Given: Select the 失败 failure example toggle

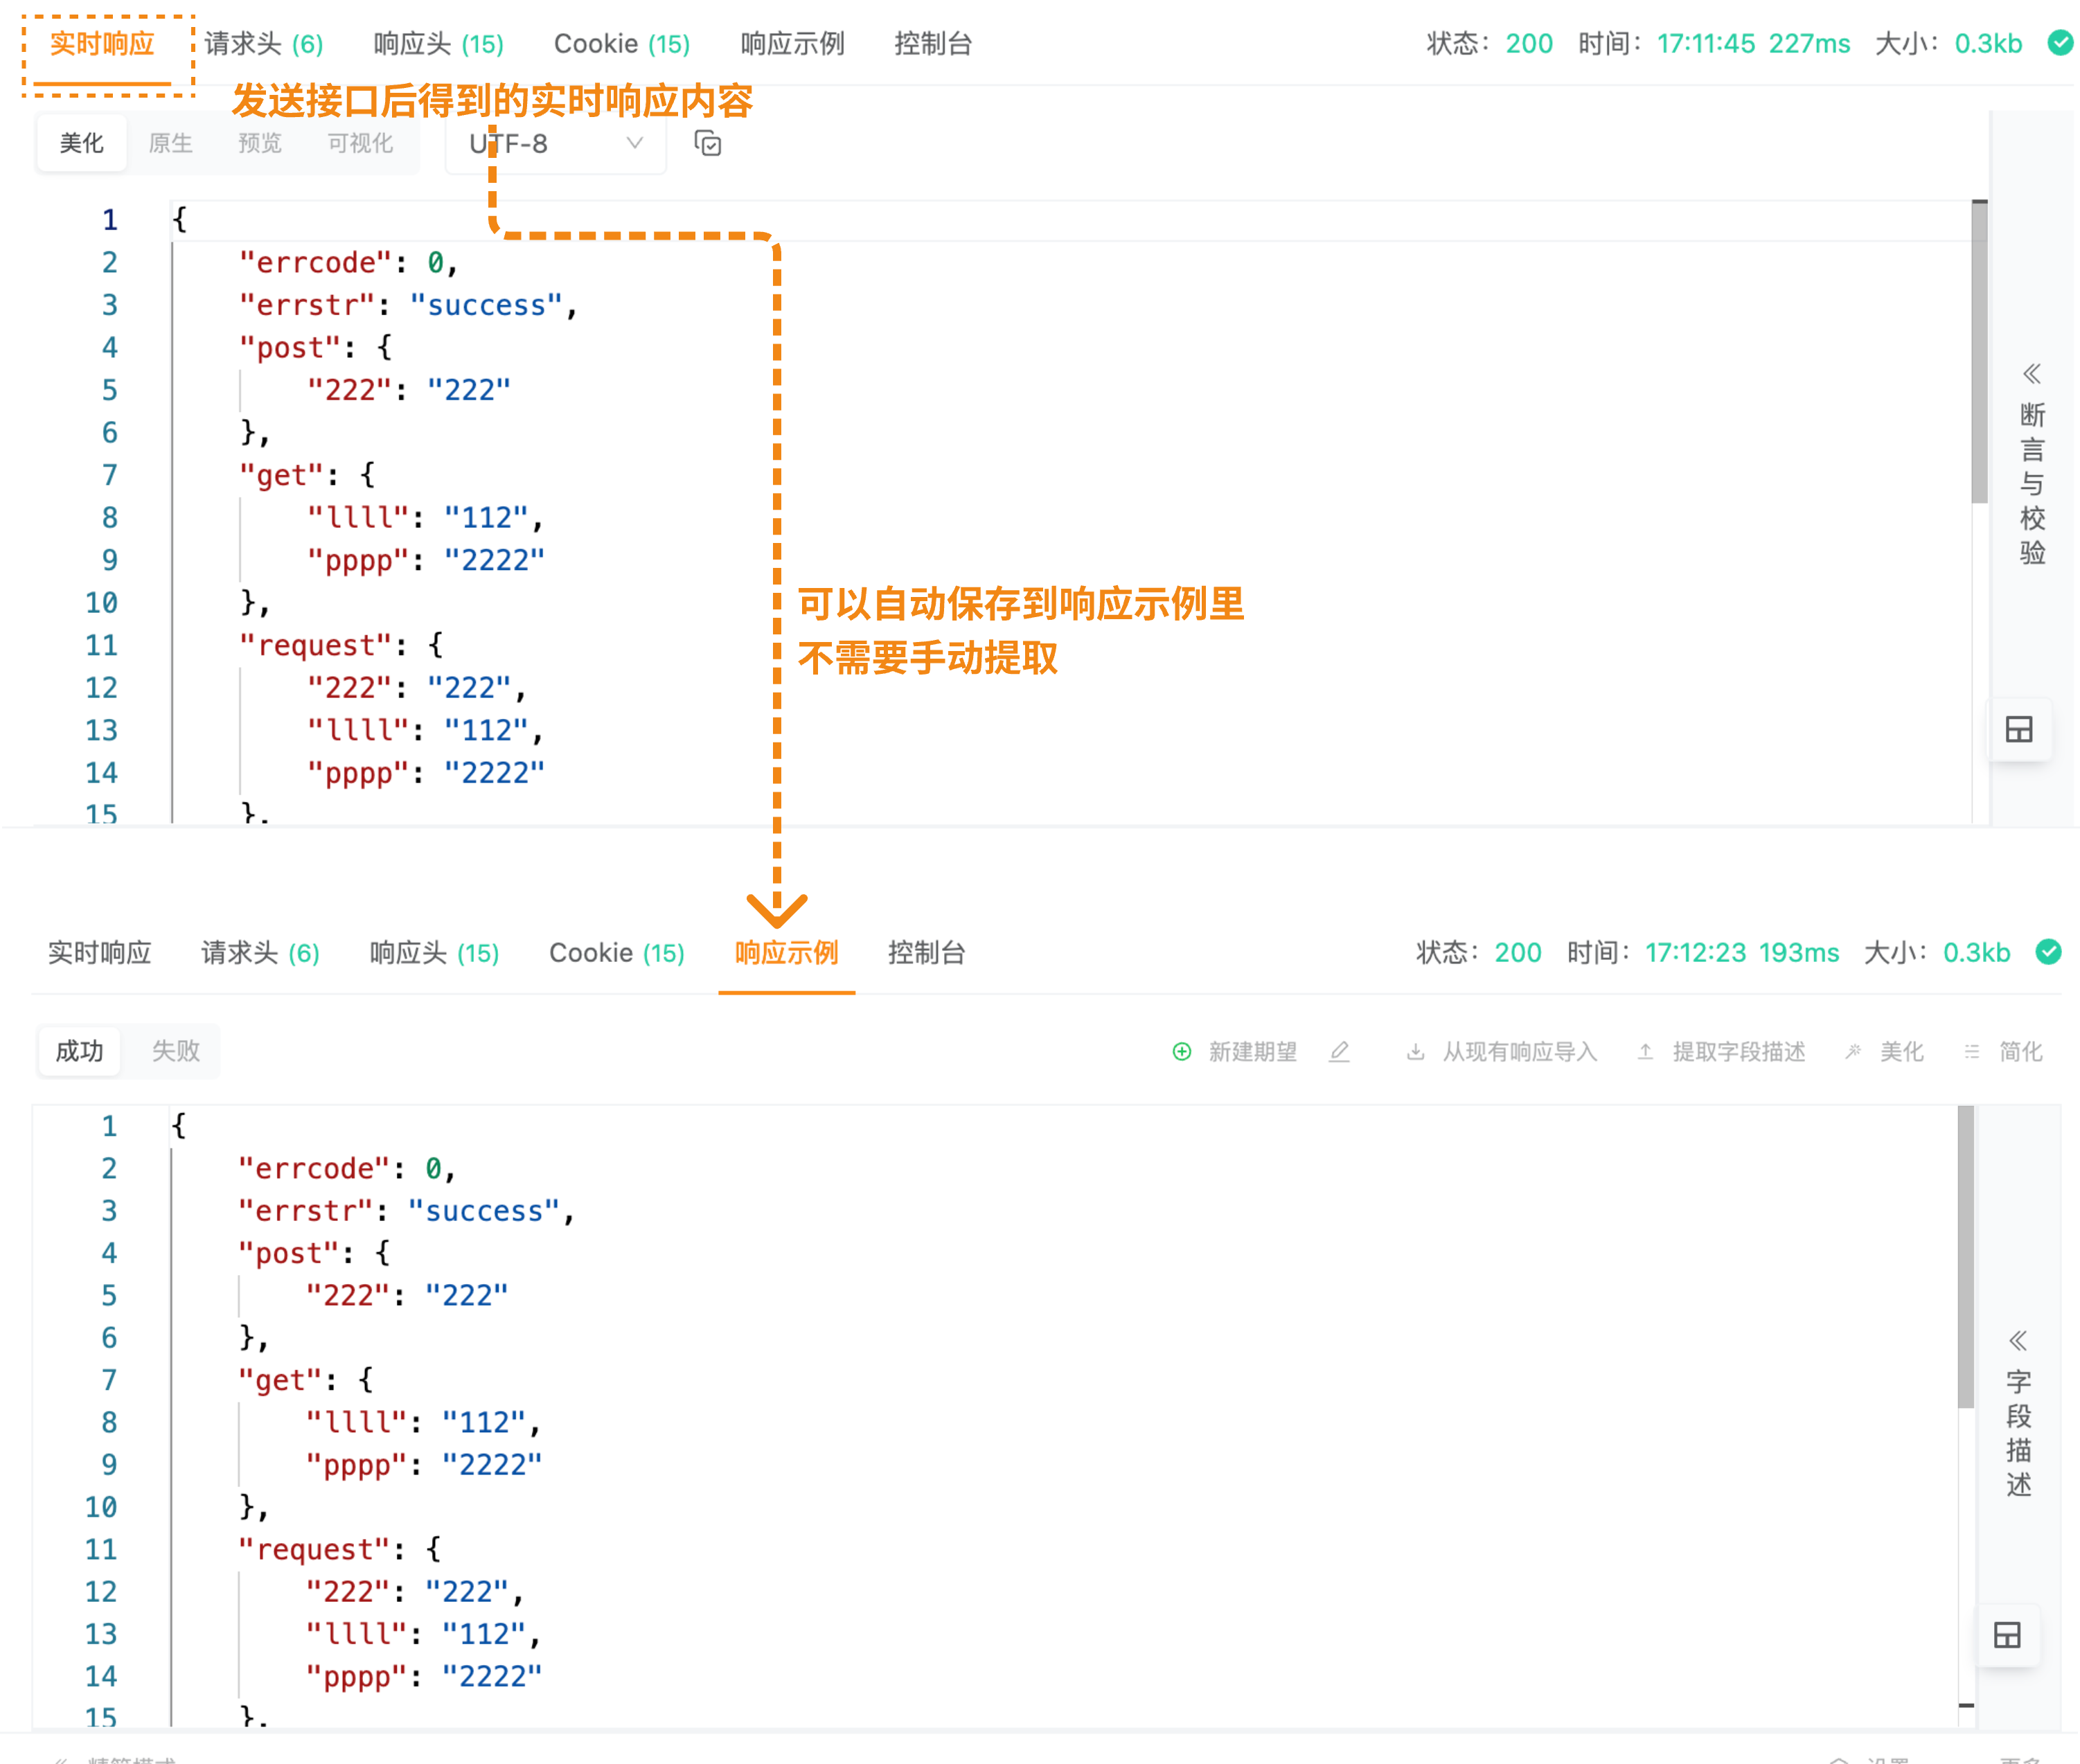Looking at the screenshot, I should click(x=176, y=1051).
